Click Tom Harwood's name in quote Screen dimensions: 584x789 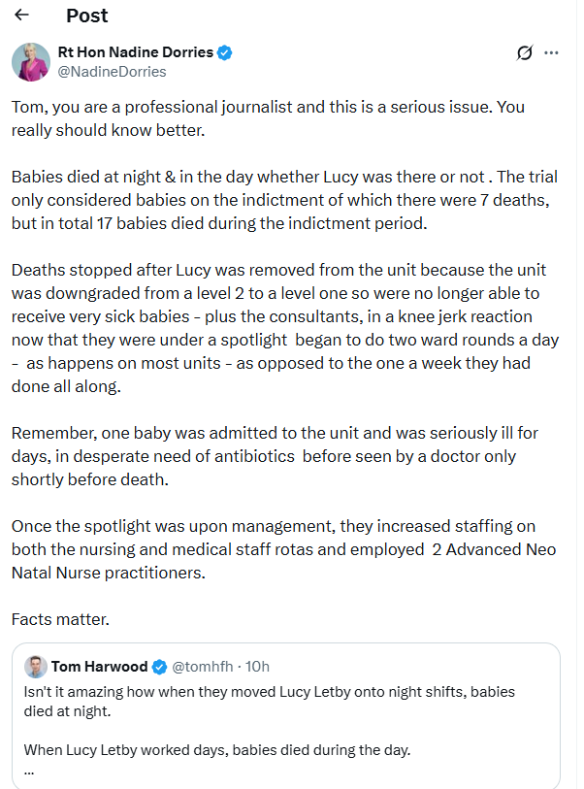coord(99,667)
